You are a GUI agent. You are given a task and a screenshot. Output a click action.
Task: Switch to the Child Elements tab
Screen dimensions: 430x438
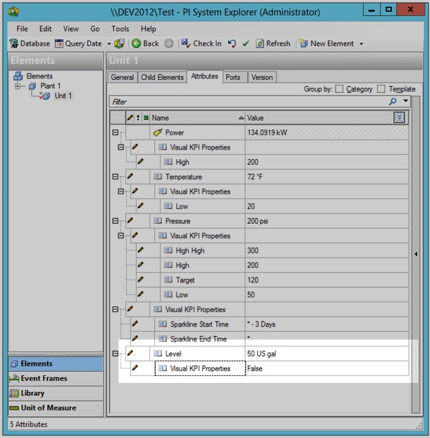tap(162, 77)
